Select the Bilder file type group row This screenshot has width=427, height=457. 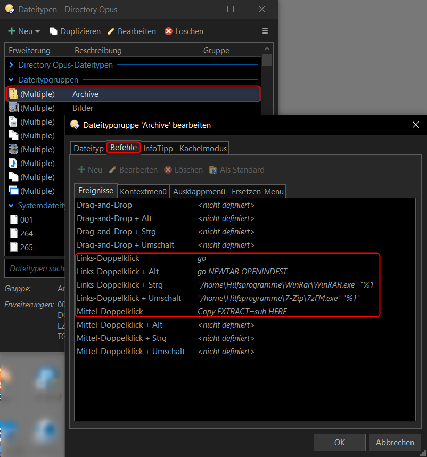(134, 108)
